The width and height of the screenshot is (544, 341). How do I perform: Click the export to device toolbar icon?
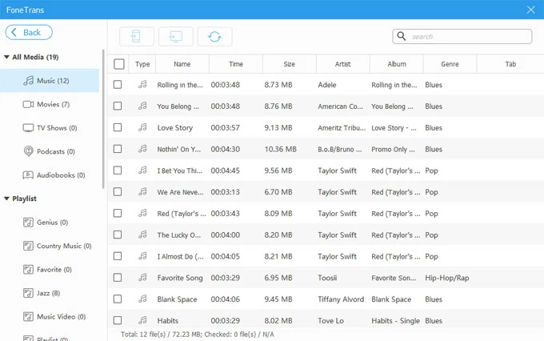(136, 36)
